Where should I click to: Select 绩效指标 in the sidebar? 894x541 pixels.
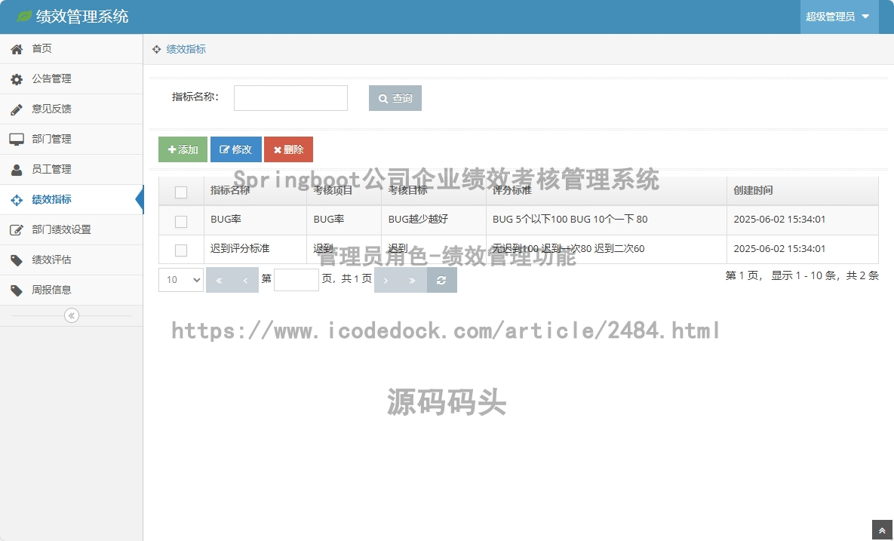71,199
